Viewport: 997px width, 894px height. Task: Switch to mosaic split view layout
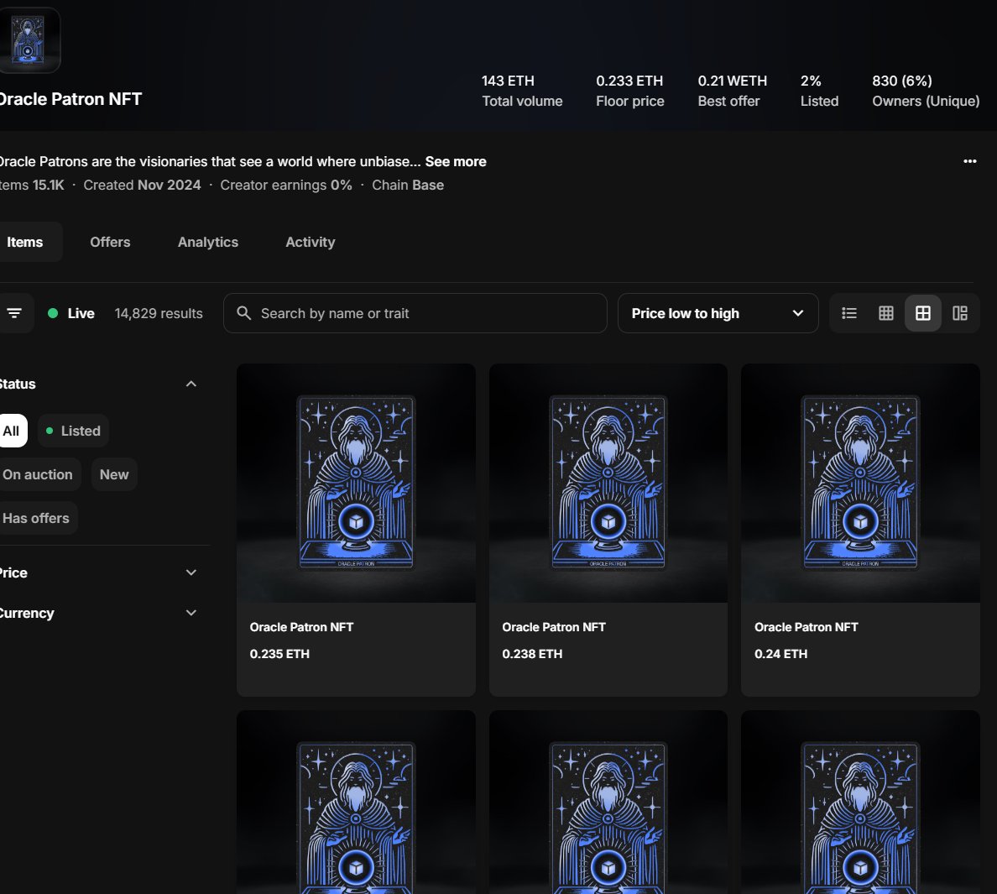(x=959, y=313)
